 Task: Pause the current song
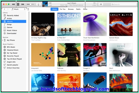[18, 4]
